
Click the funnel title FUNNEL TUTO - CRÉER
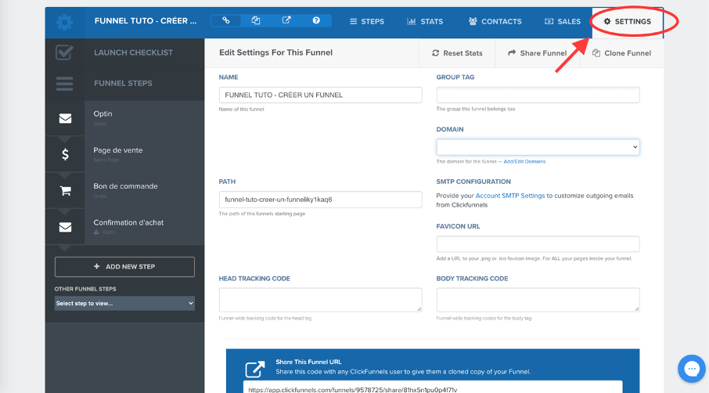click(x=146, y=21)
